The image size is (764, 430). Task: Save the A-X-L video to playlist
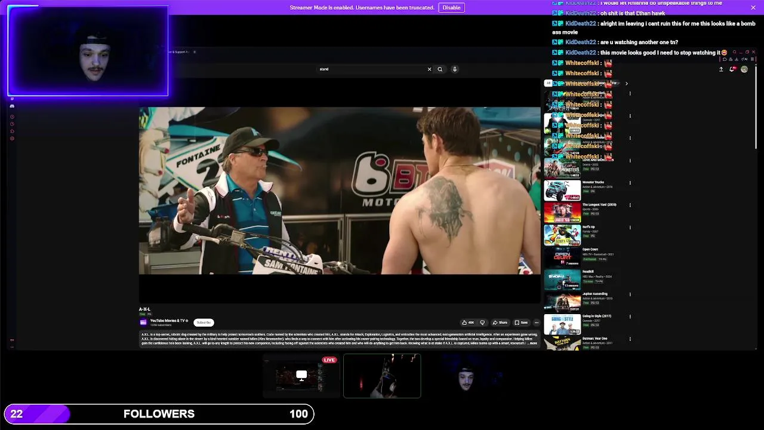point(521,322)
